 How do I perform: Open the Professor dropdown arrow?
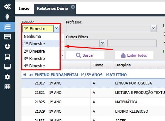(154, 28)
